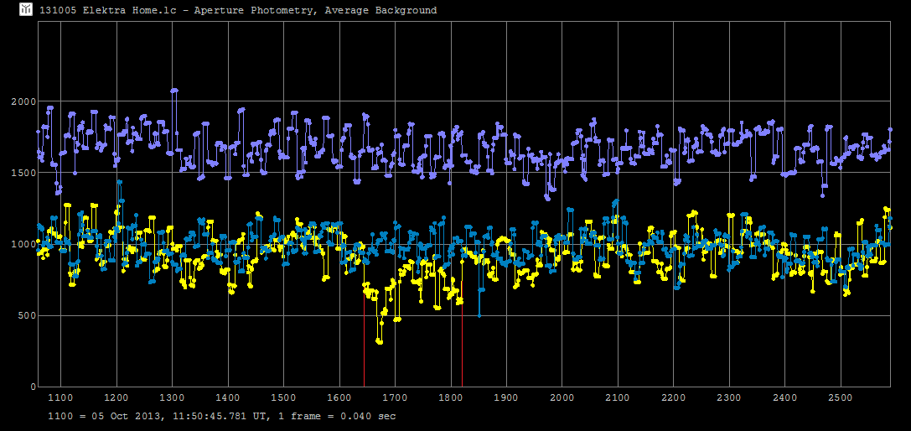Click the x-axis label 1700
The width and height of the screenshot is (911, 431).
coord(395,397)
